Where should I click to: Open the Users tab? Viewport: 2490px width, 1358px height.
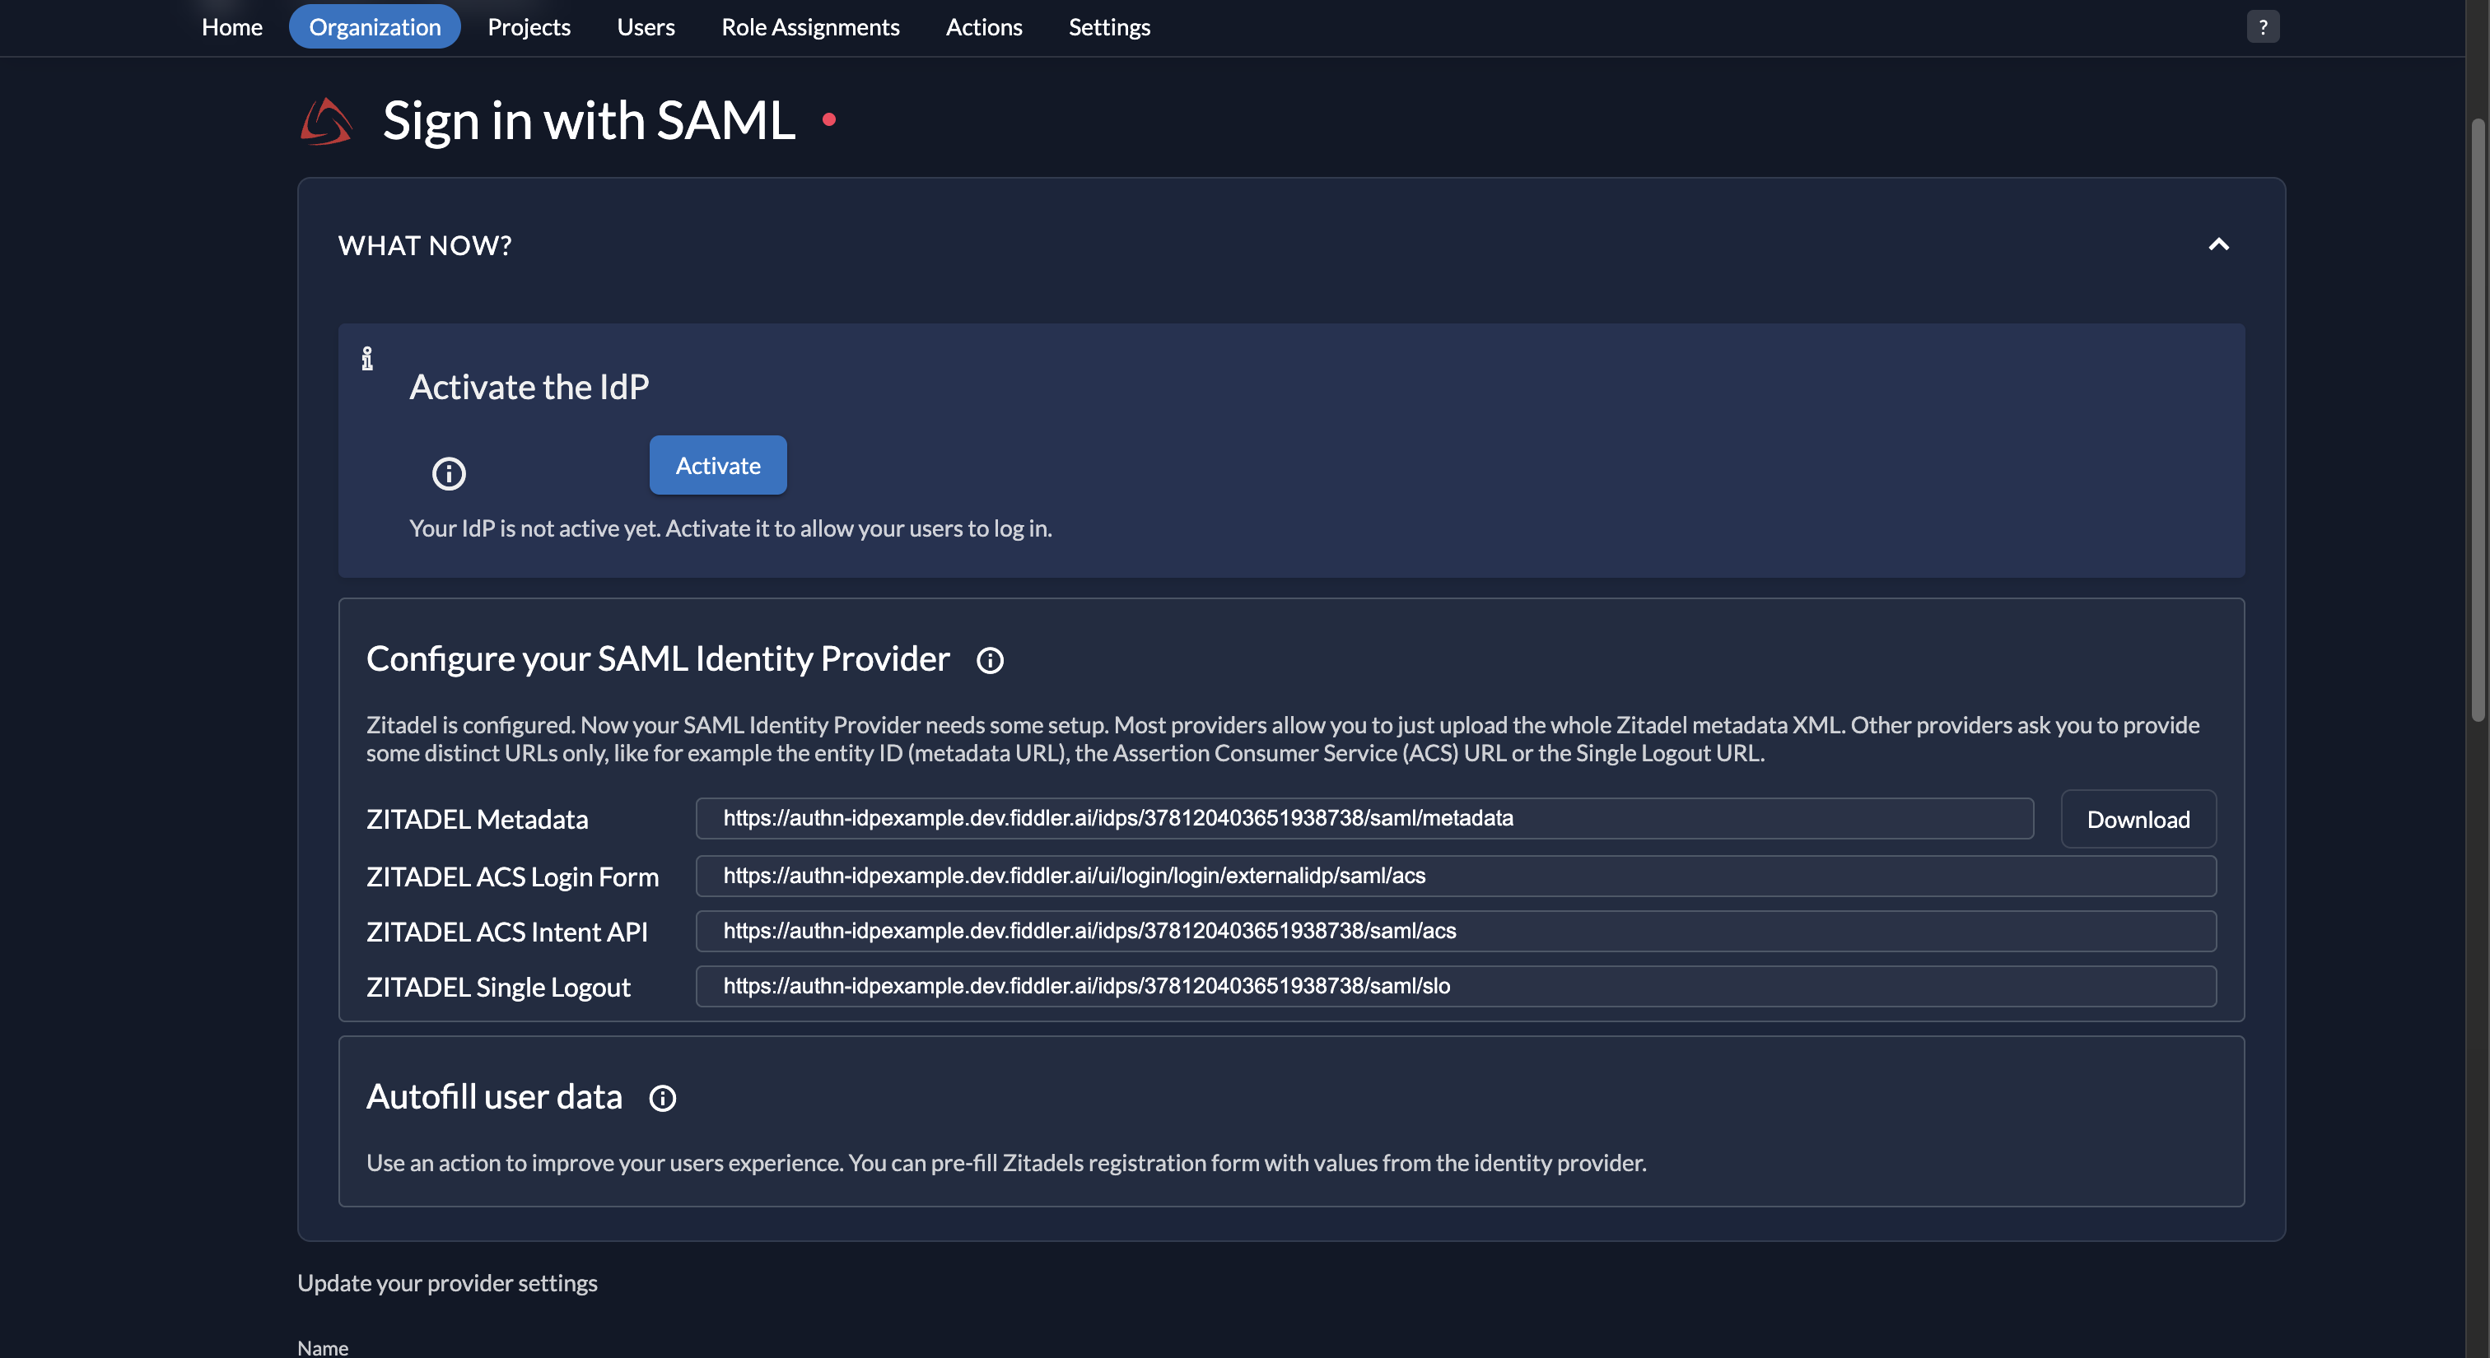(x=646, y=27)
